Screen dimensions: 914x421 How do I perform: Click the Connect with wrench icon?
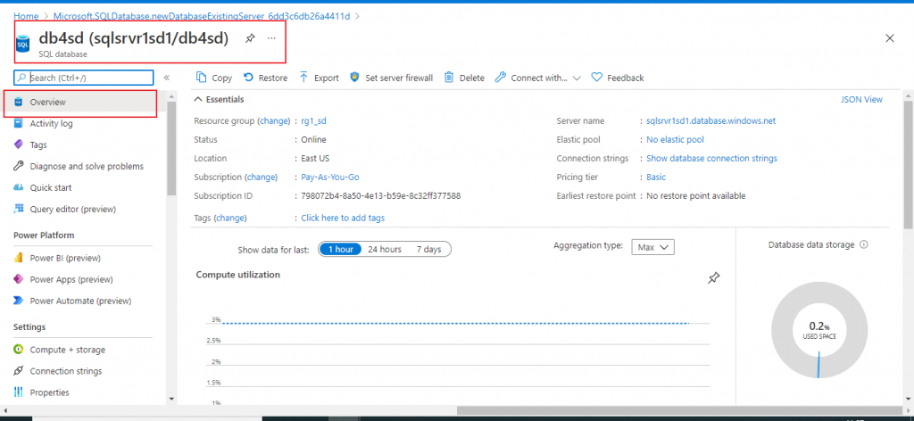(500, 78)
